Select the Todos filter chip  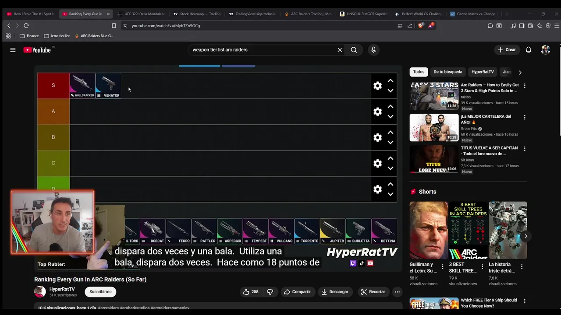pyautogui.click(x=419, y=72)
